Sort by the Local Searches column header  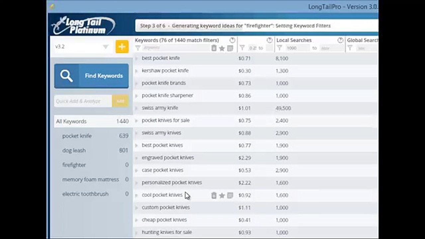coord(294,40)
